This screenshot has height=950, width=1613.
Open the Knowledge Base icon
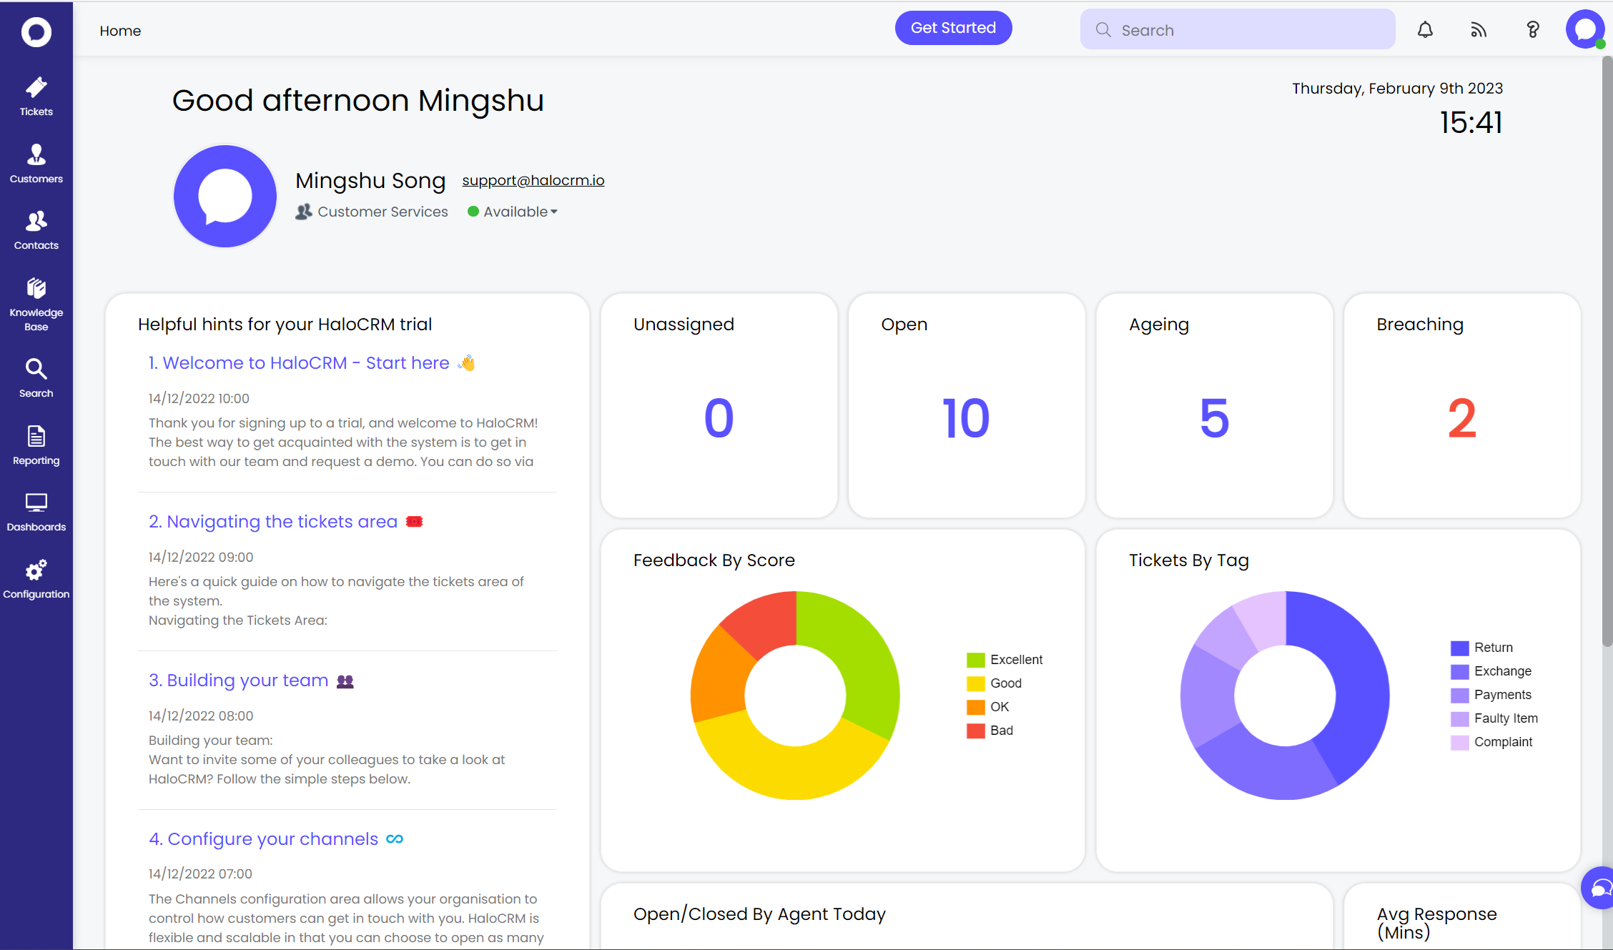pos(36,304)
